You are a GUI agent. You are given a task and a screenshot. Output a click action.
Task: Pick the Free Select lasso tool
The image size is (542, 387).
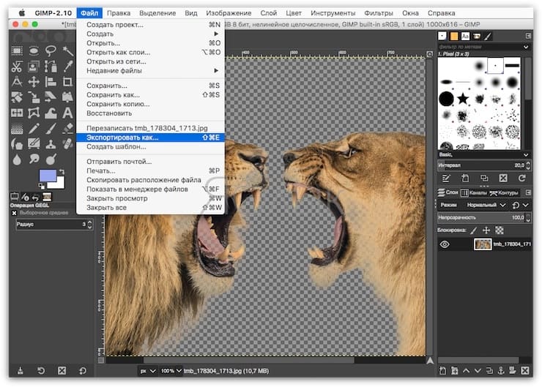click(51, 51)
